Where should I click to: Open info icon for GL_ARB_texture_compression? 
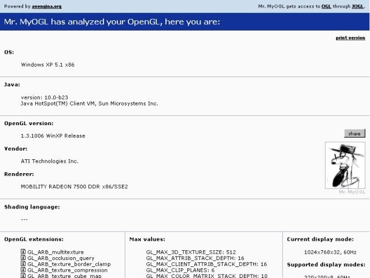point(23,270)
